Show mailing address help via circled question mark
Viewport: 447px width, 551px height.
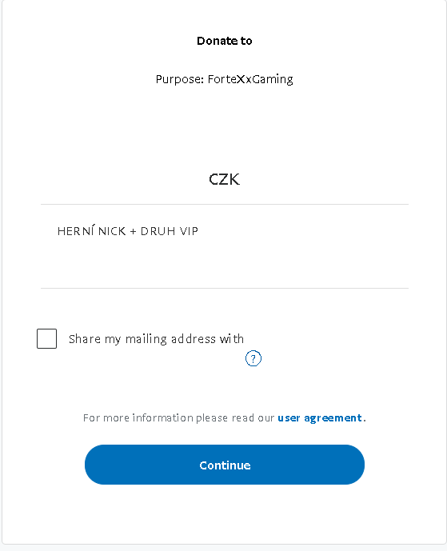pyautogui.click(x=253, y=358)
